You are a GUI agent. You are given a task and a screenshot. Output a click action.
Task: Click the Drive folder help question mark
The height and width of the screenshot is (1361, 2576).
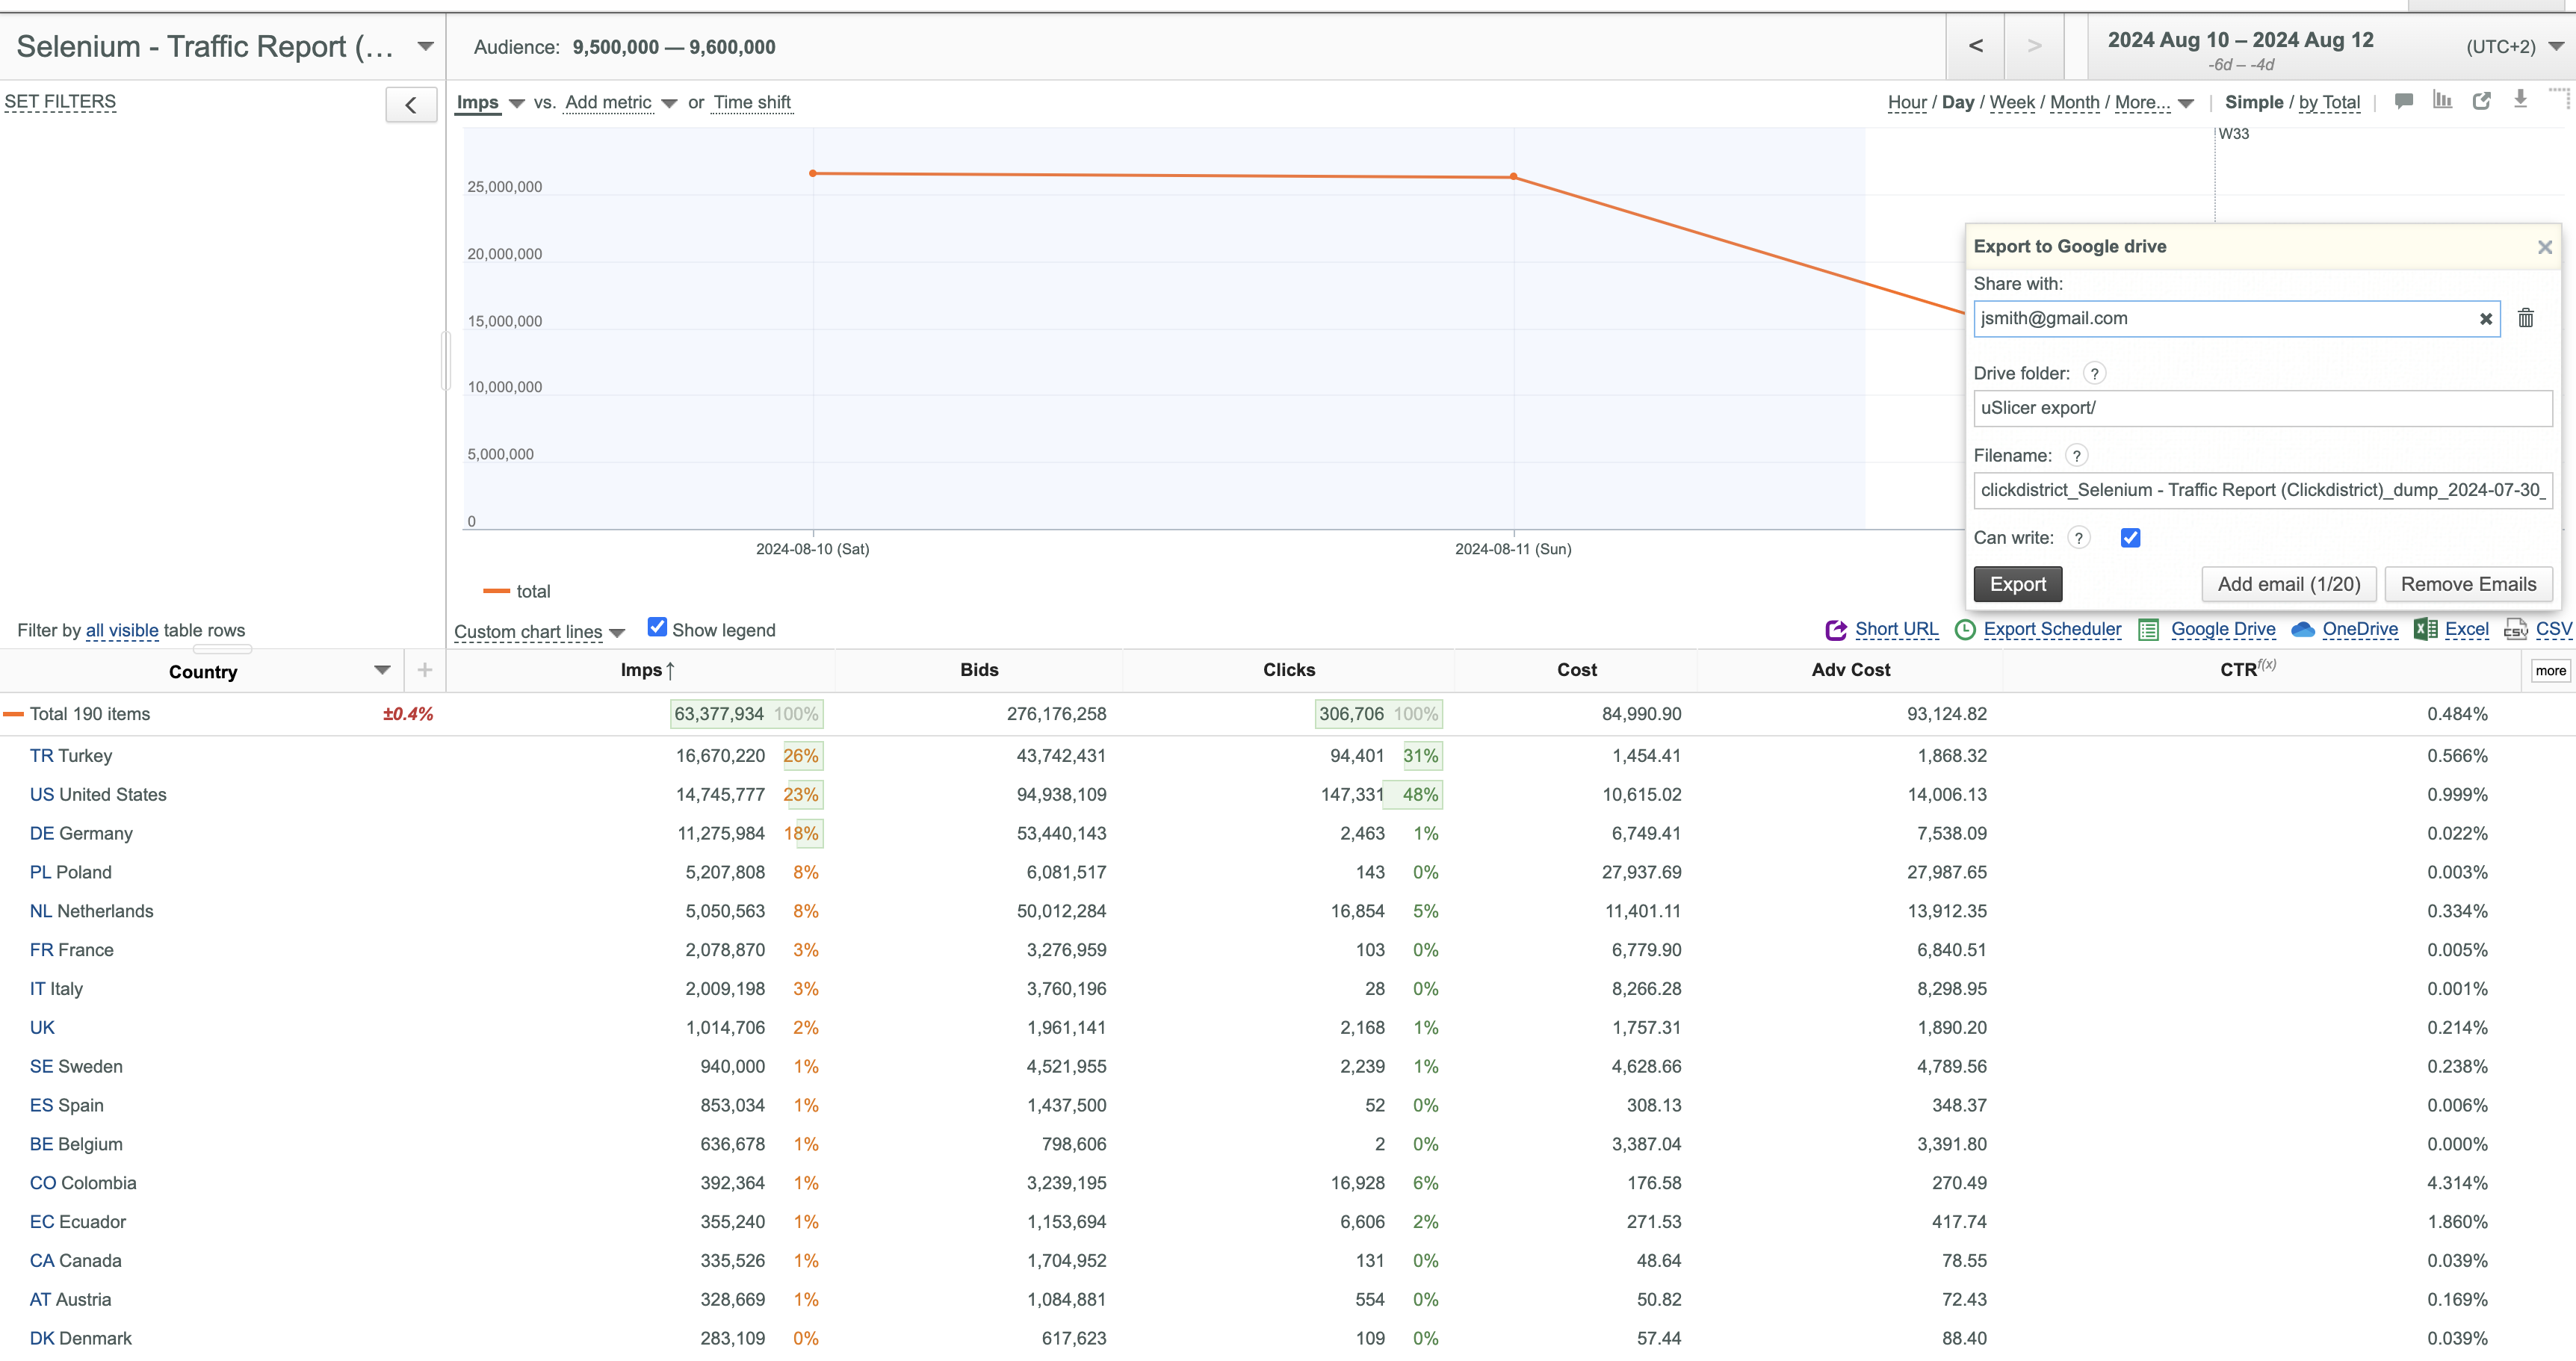[2094, 374]
